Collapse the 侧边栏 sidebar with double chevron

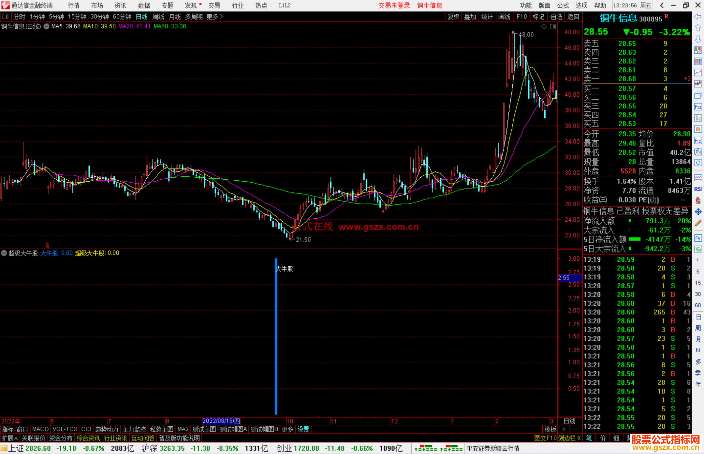(579, 438)
